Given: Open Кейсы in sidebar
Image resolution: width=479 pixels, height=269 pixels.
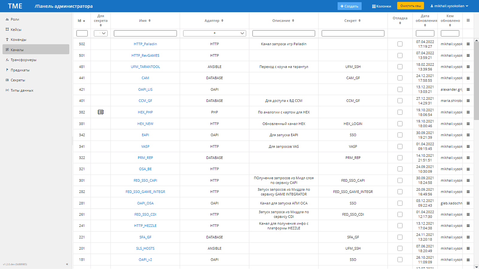Looking at the screenshot, I should [x=36, y=29].
